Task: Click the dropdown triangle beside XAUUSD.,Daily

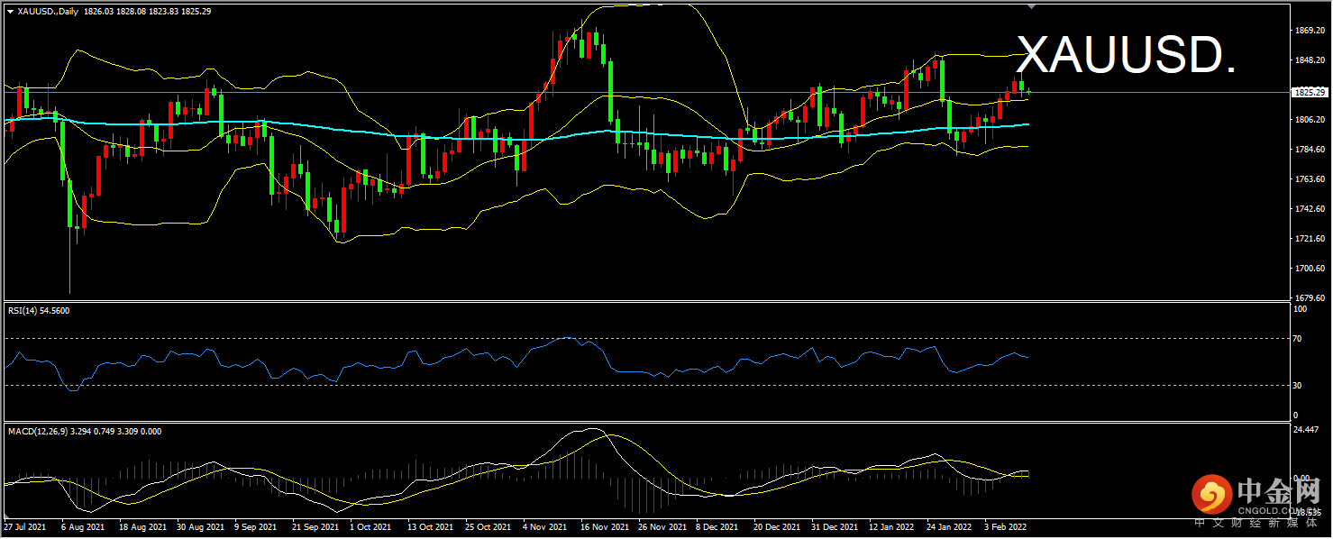Action: (9, 11)
